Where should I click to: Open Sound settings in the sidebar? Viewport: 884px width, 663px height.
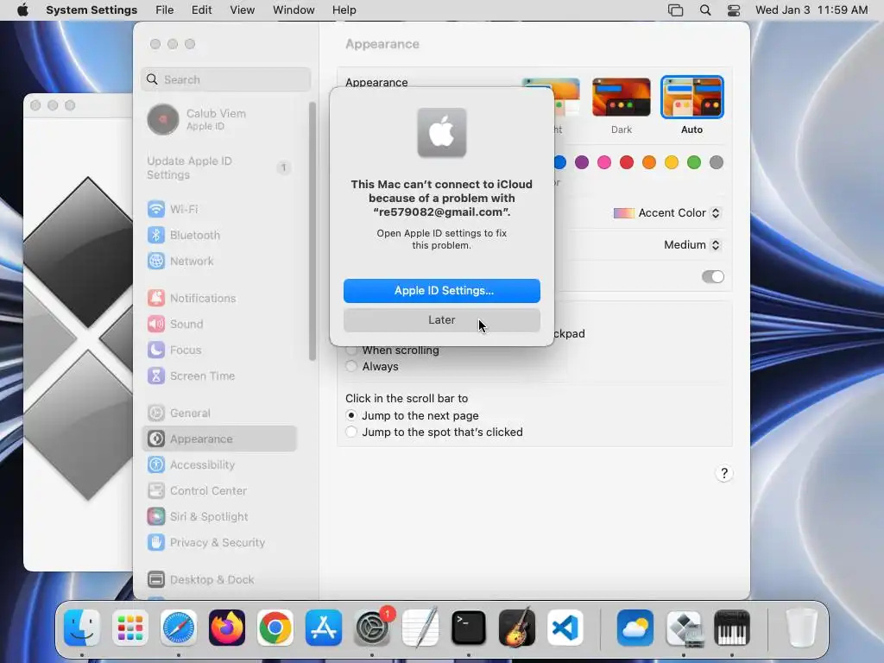click(220, 325)
